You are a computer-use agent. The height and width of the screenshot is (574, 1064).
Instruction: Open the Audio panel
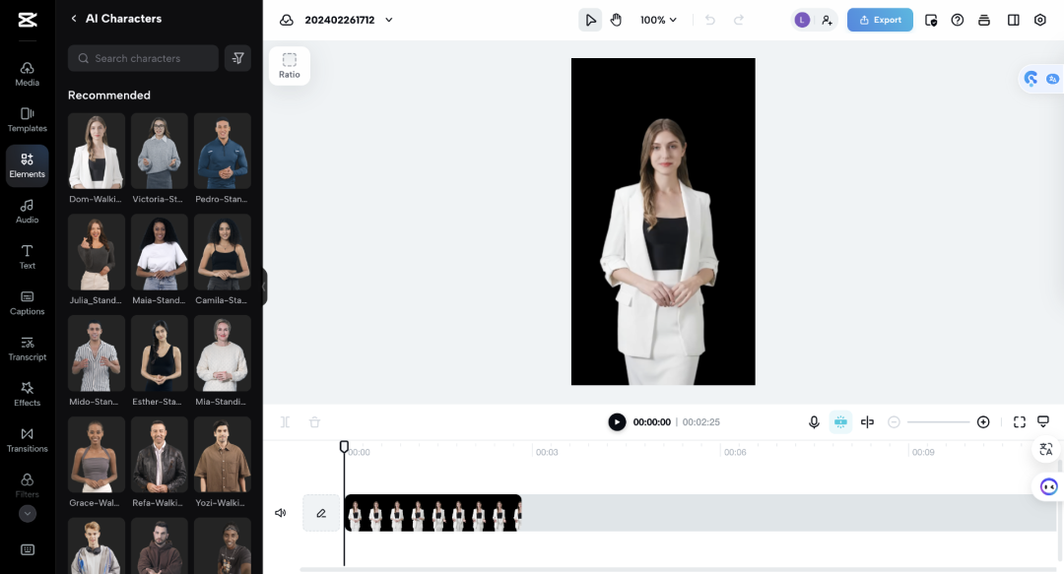click(27, 211)
